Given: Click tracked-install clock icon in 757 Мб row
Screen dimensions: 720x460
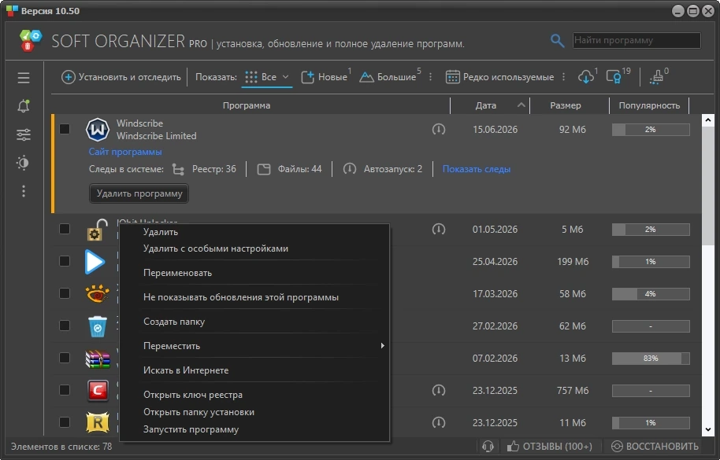Looking at the screenshot, I should pyautogui.click(x=439, y=390).
